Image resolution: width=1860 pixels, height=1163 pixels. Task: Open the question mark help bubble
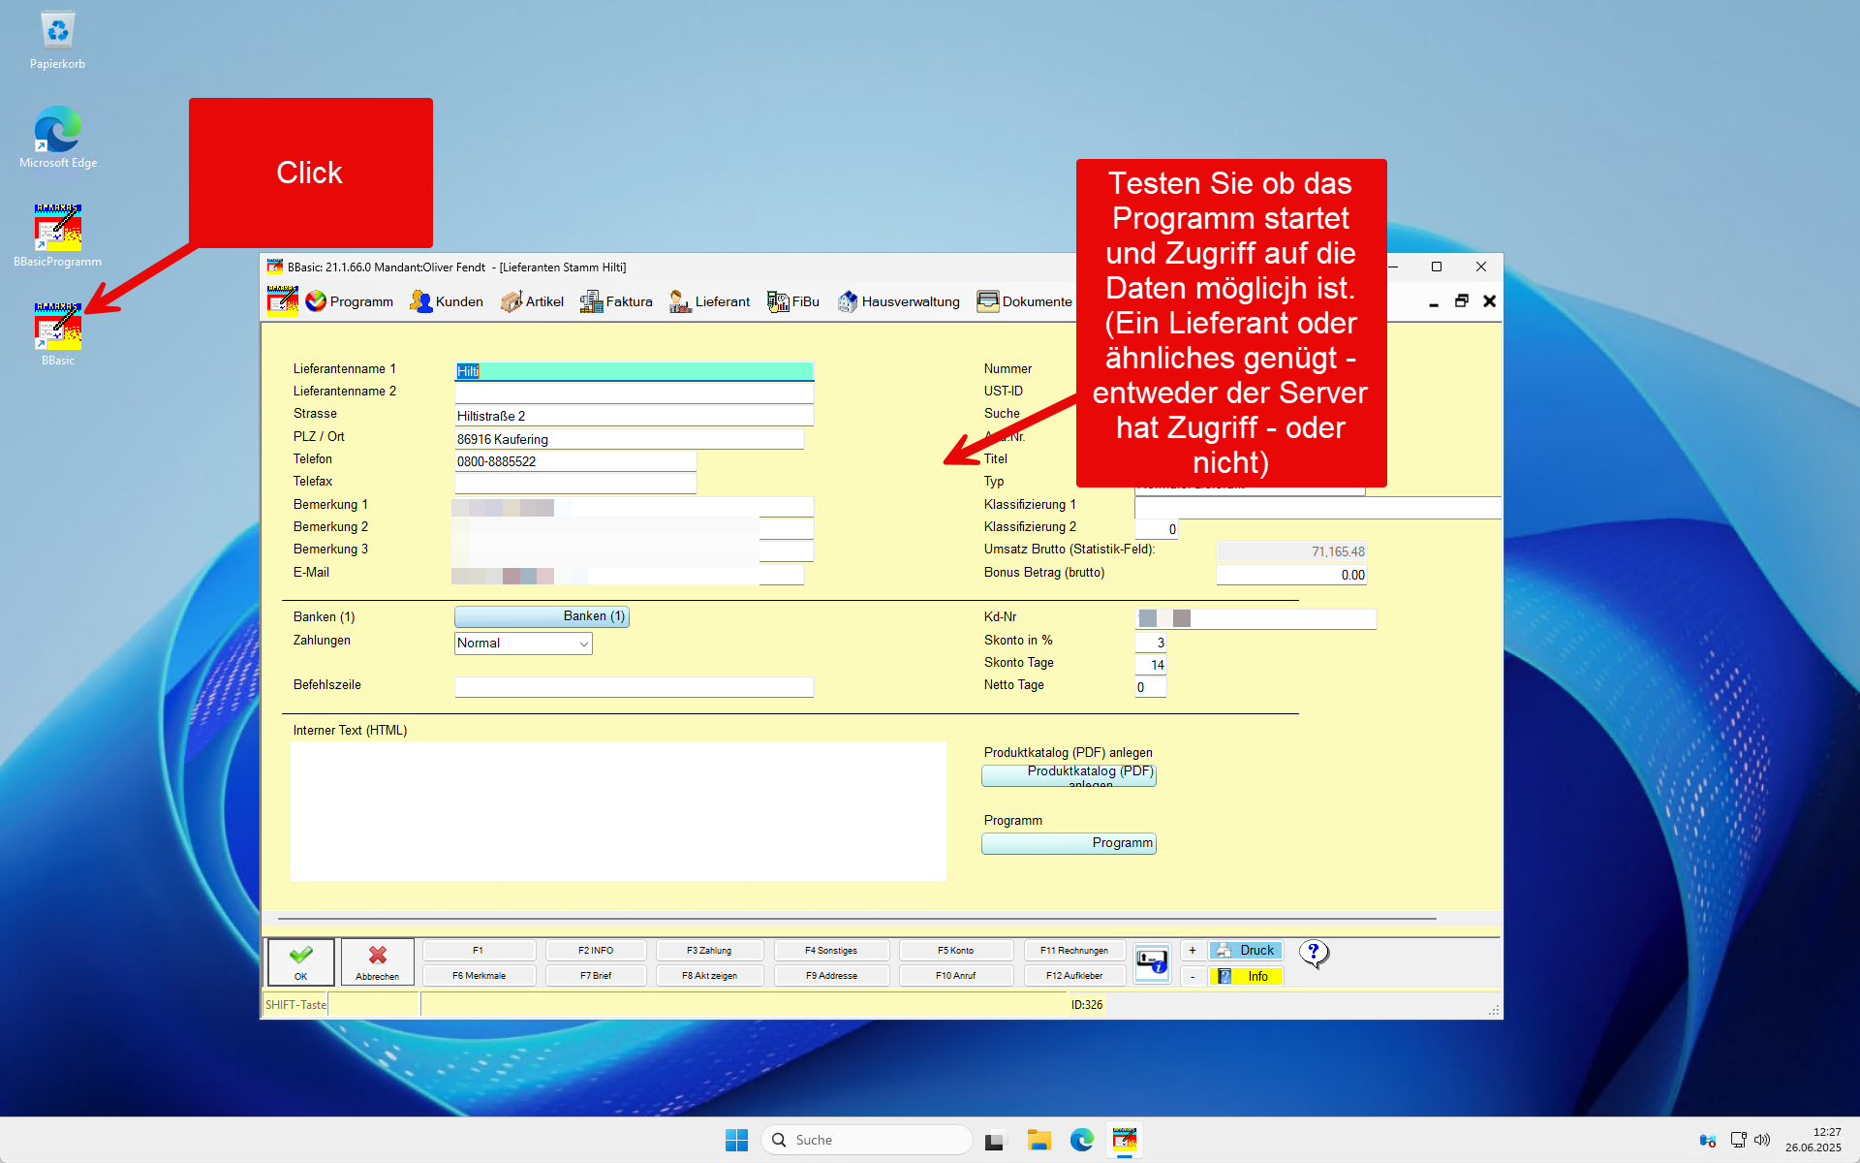coord(1314,954)
